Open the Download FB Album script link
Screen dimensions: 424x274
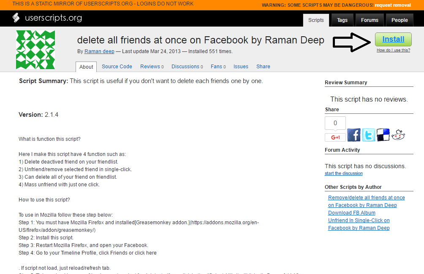351,213
